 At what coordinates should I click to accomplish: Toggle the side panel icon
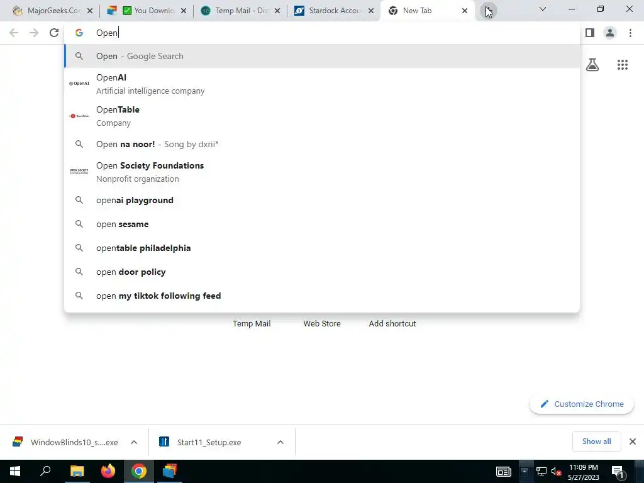point(590,33)
